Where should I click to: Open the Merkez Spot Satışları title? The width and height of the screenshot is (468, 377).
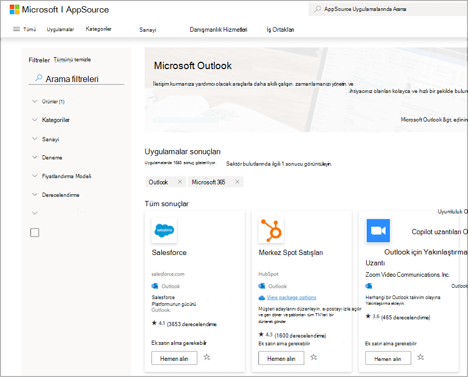coord(291,252)
